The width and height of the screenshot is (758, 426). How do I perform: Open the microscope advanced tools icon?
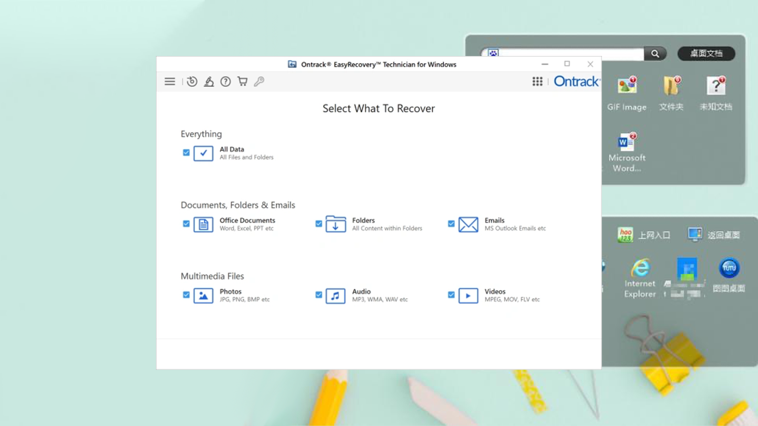[209, 82]
